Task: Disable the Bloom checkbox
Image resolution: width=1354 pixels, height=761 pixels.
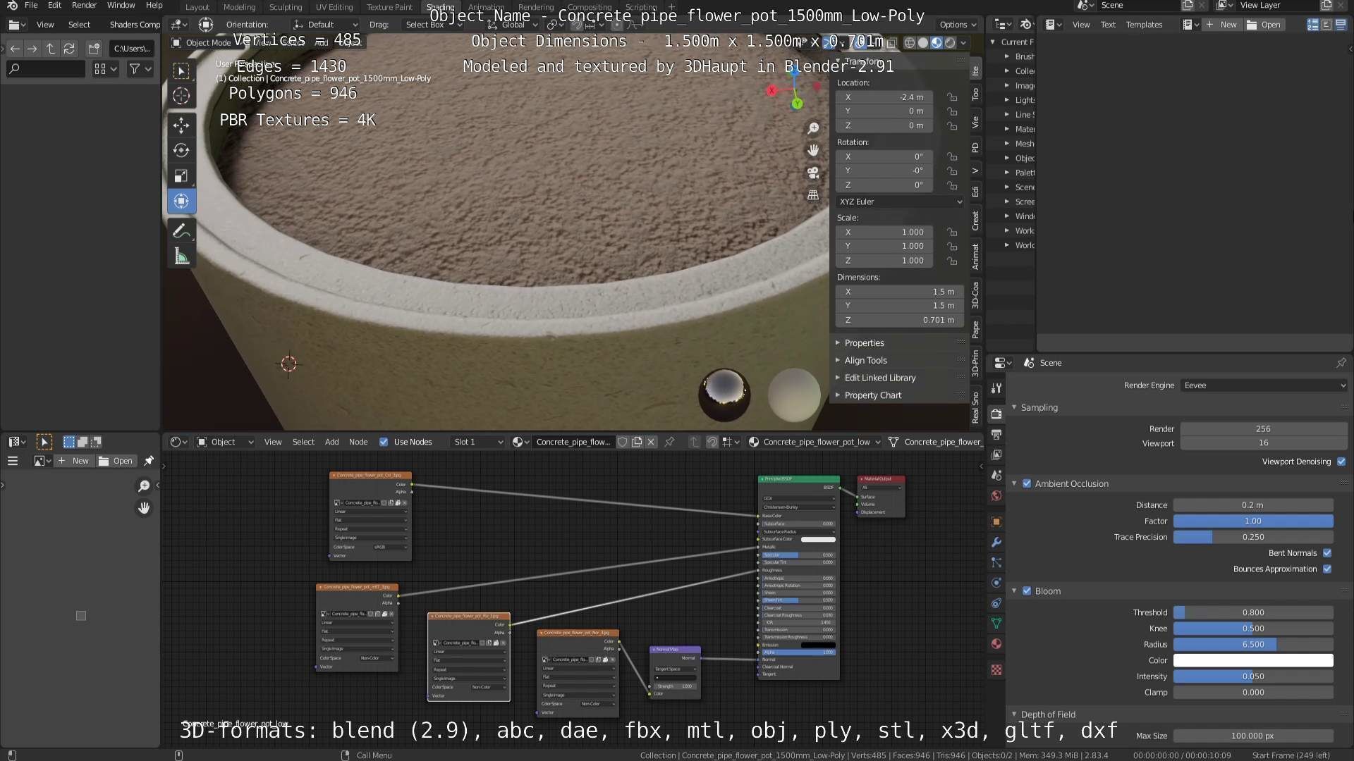Action: [1027, 591]
